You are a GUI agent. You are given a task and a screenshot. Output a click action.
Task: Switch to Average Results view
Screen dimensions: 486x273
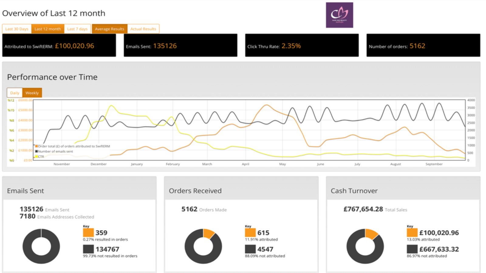[110, 29]
